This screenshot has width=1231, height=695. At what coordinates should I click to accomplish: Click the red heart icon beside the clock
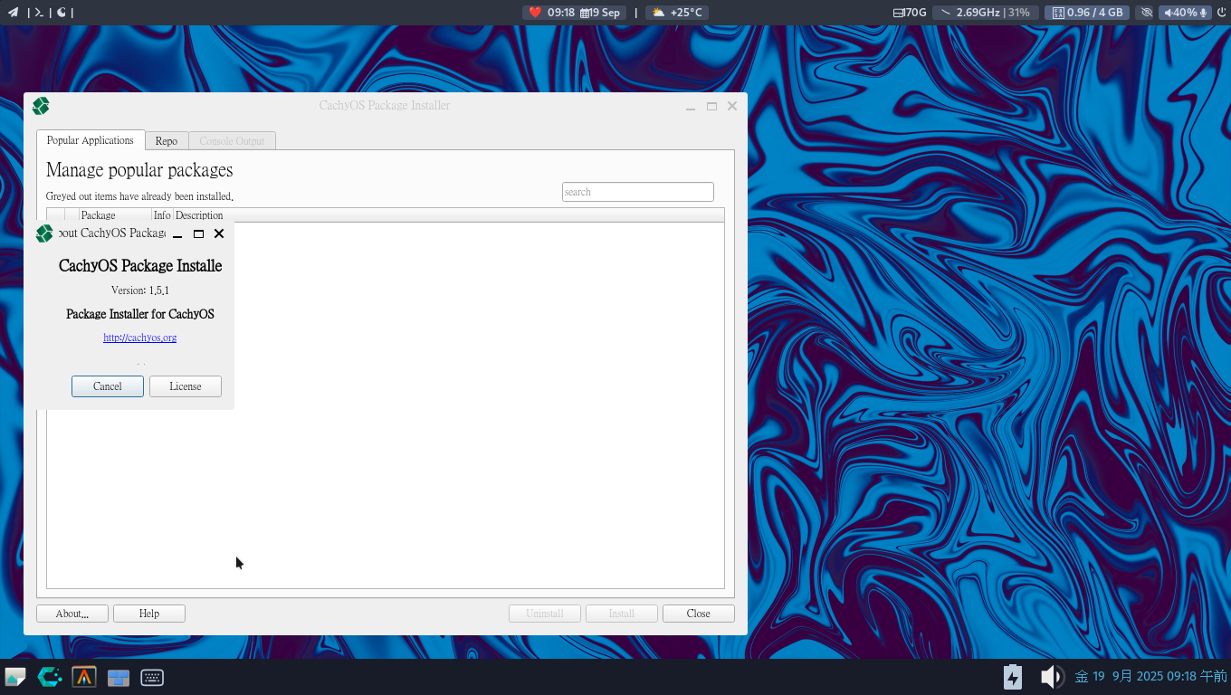[x=535, y=13]
